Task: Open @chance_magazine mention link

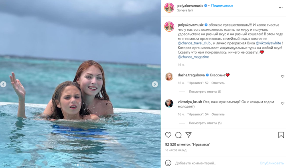Action: [x=193, y=57]
